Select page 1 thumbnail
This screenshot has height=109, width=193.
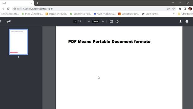coord(18,42)
